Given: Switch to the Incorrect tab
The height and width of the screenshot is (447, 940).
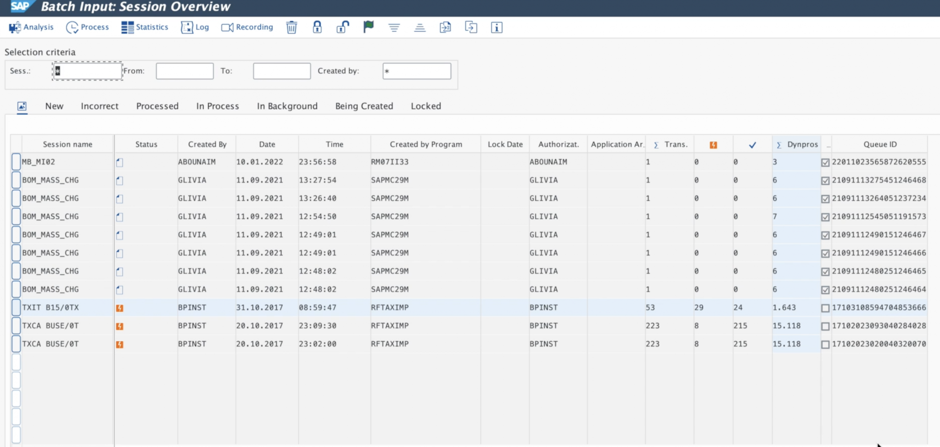Looking at the screenshot, I should point(100,106).
